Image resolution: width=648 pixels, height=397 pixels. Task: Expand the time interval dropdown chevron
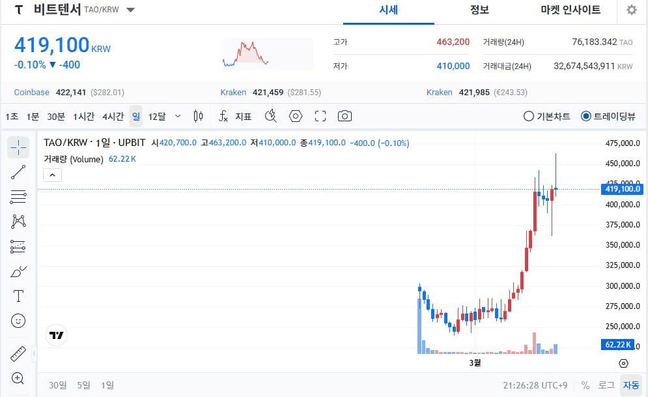pyautogui.click(x=178, y=116)
